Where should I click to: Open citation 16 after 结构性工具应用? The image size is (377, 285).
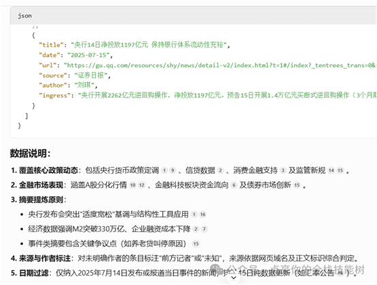point(202,214)
